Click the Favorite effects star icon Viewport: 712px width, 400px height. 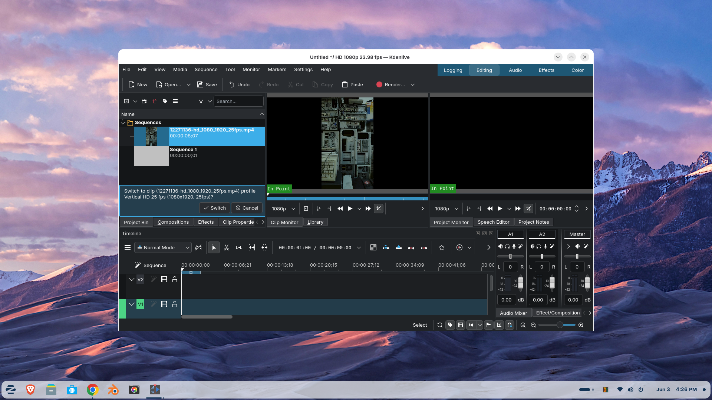tap(442, 247)
